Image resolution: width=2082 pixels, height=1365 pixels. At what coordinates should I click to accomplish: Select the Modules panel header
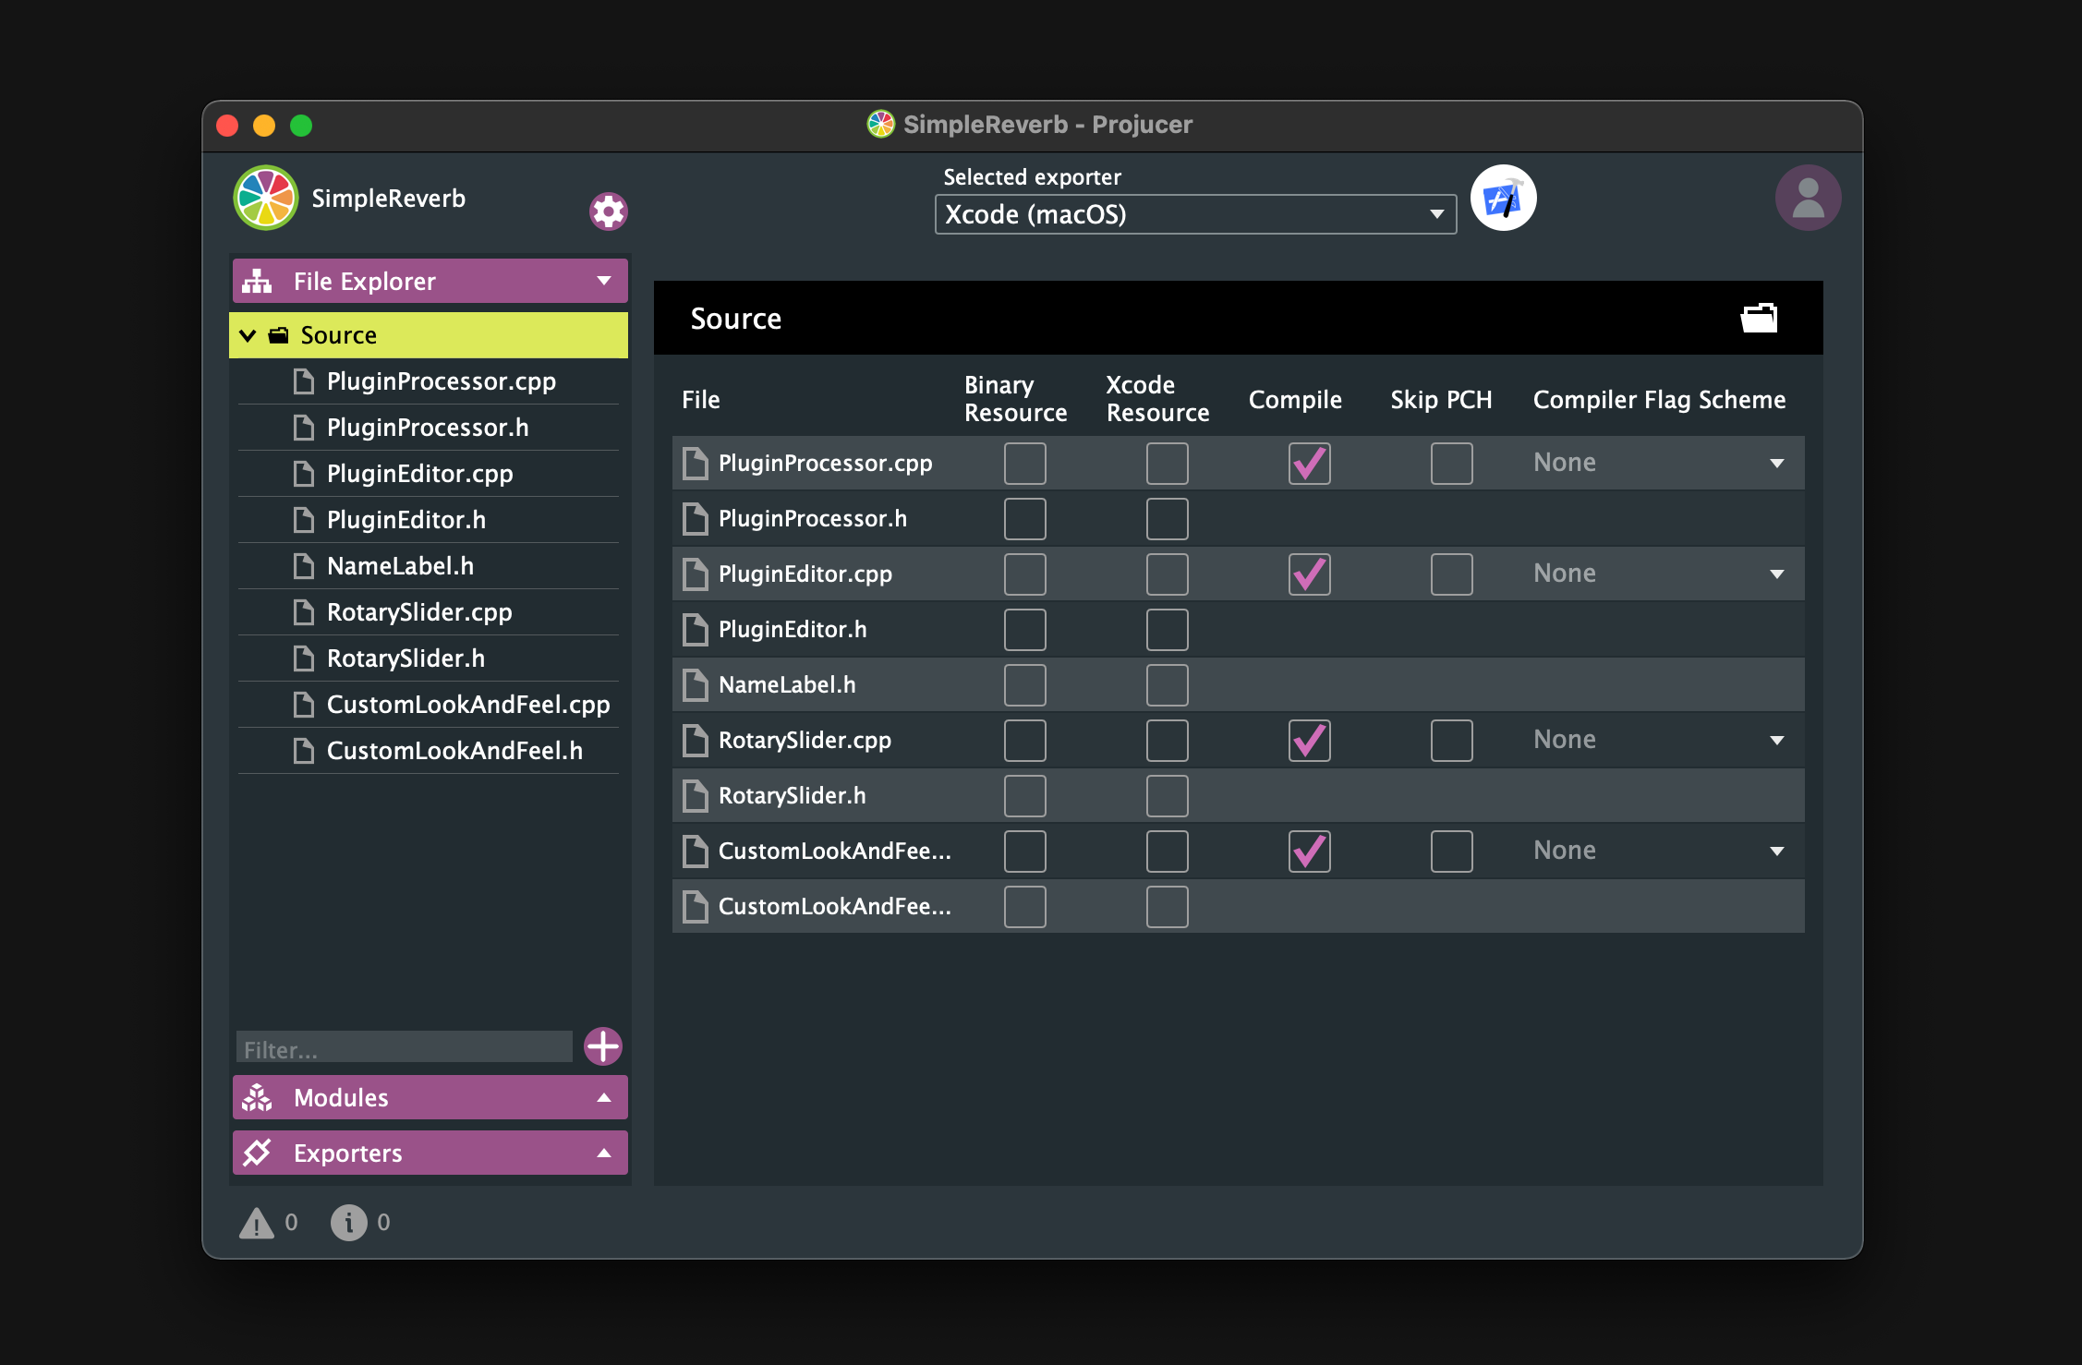pos(430,1097)
